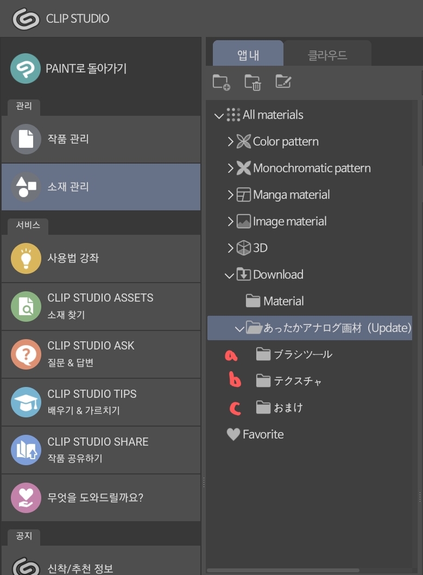Expand the Color pattern category

[x=230, y=141]
